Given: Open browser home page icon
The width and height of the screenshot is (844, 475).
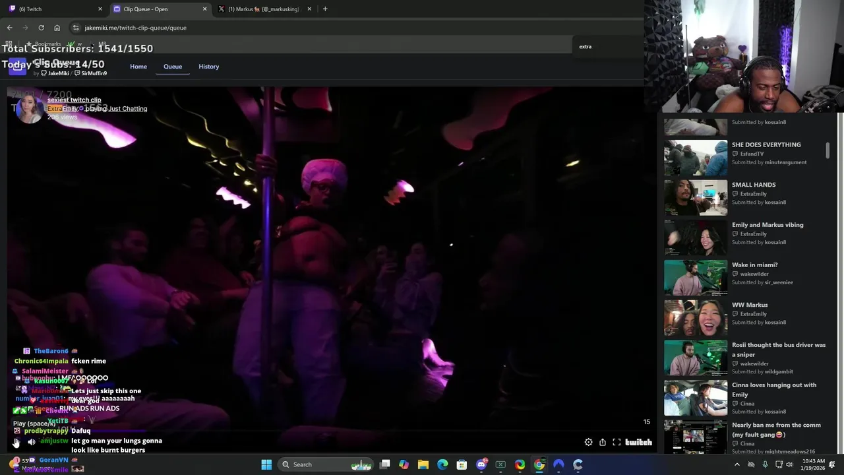Looking at the screenshot, I should pos(57,28).
